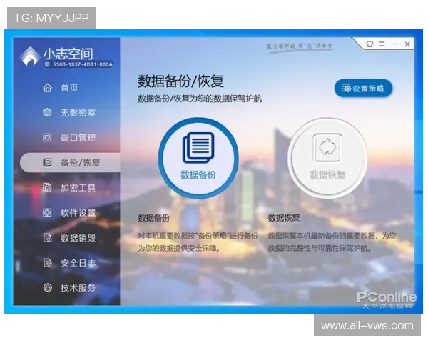The image size is (428, 343).
Task: Click the 小志空间 logo icon
Action: (x=30, y=56)
